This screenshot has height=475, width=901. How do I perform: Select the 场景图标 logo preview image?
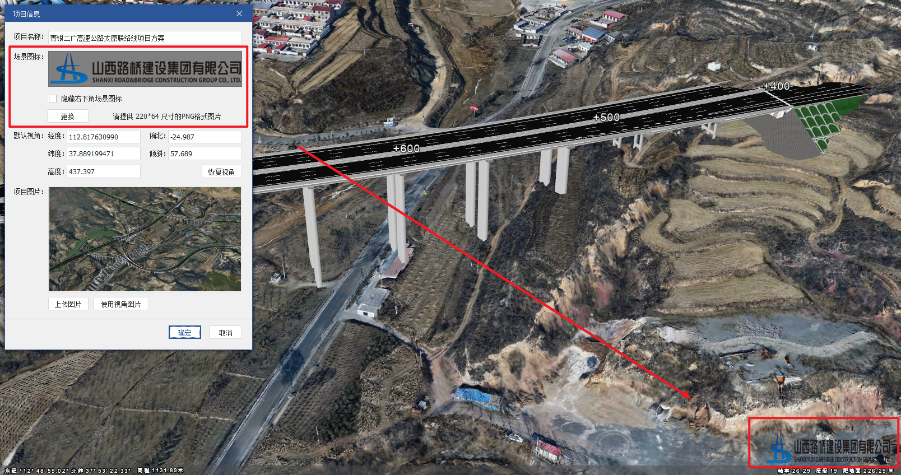145,69
